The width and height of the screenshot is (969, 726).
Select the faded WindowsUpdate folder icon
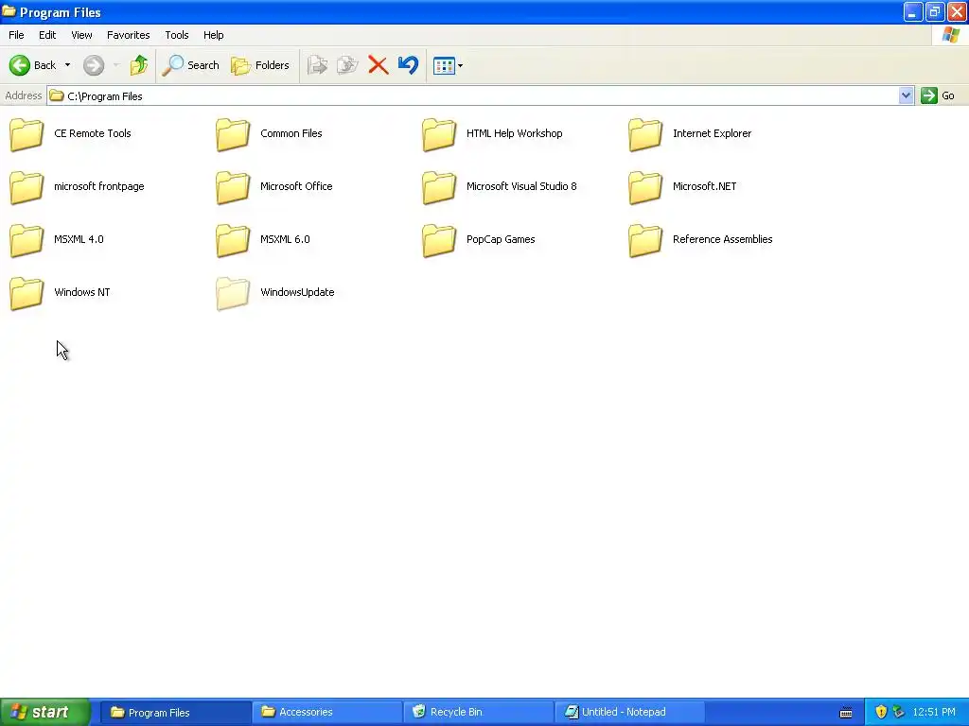pos(233,293)
